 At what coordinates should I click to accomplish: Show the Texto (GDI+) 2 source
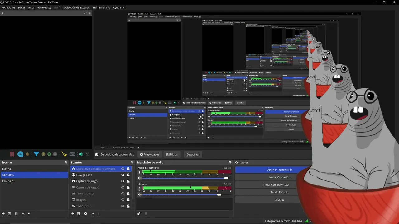click(123, 194)
